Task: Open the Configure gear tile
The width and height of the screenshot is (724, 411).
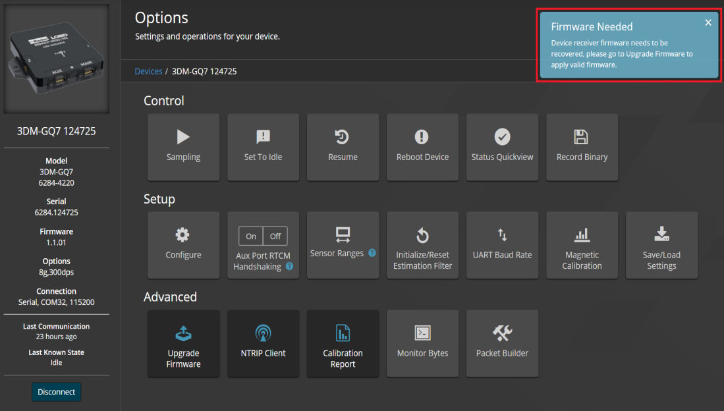Action: pos(183,245)
